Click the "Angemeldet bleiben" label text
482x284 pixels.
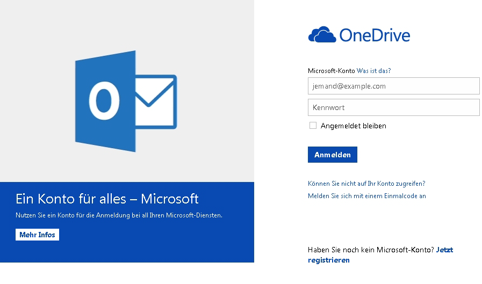coord(353,126)
